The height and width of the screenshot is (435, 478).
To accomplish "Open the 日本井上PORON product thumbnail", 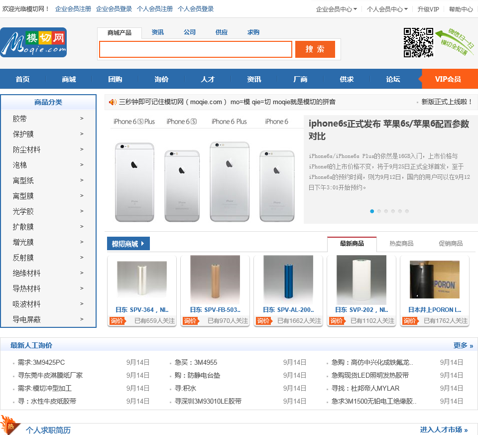I will coord(435,280).
